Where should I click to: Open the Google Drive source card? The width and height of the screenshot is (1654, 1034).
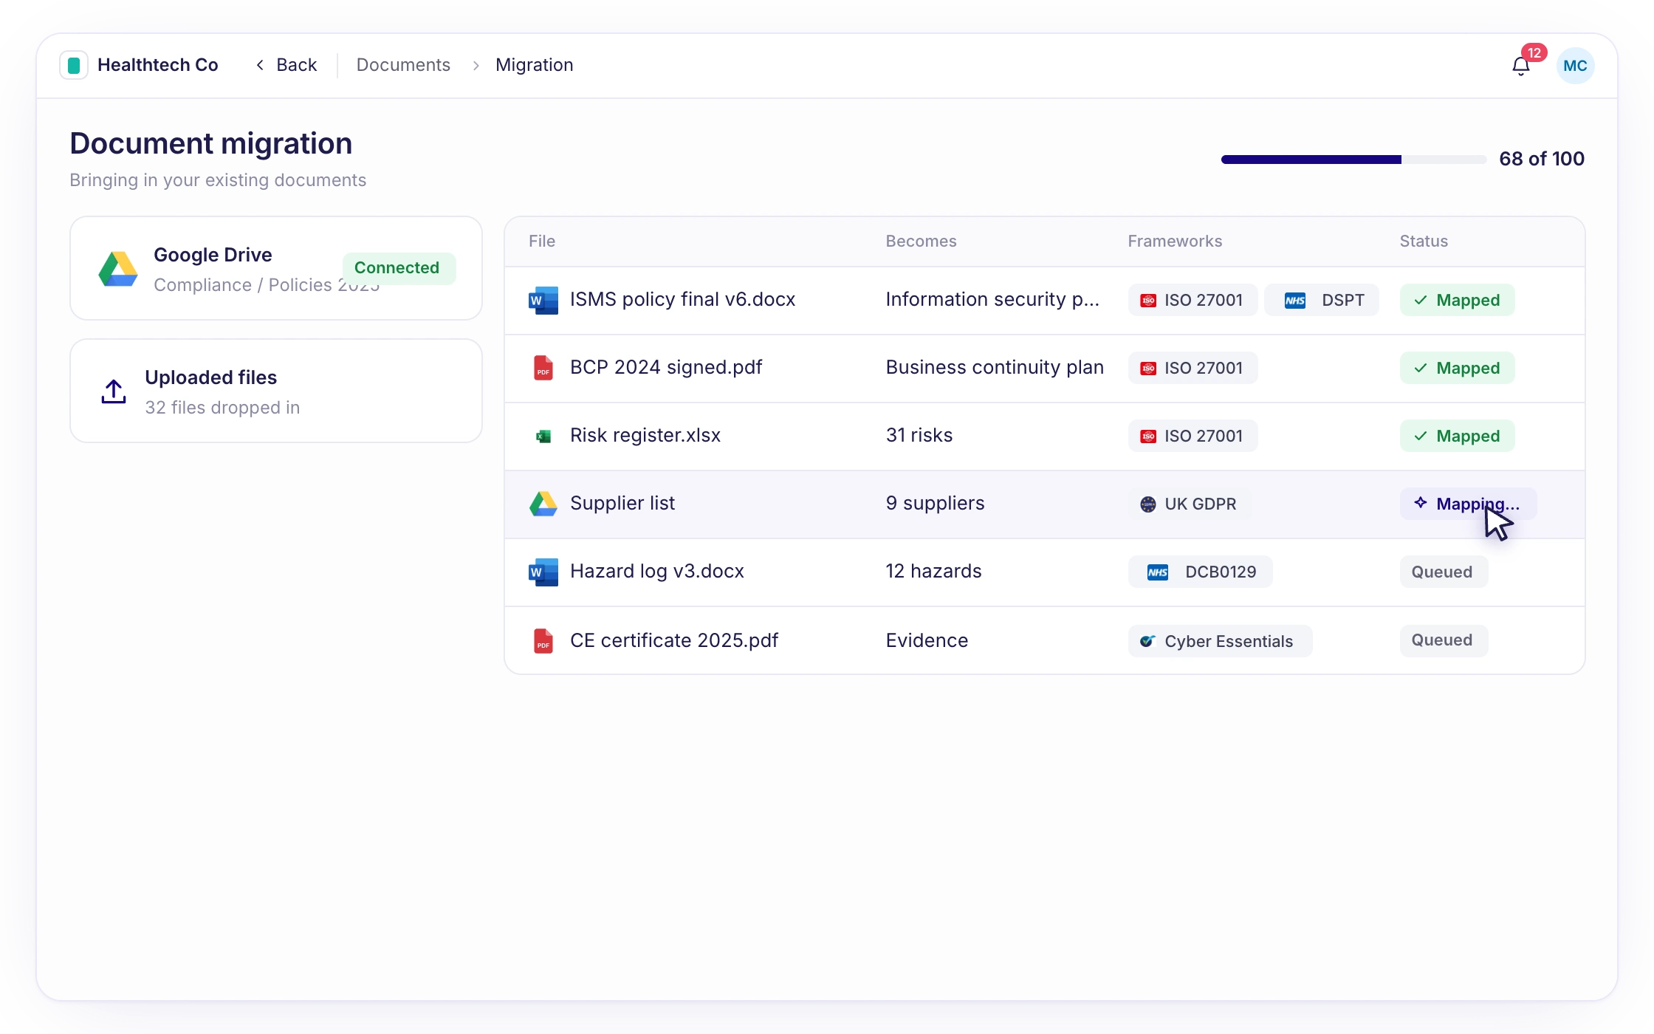276,268
